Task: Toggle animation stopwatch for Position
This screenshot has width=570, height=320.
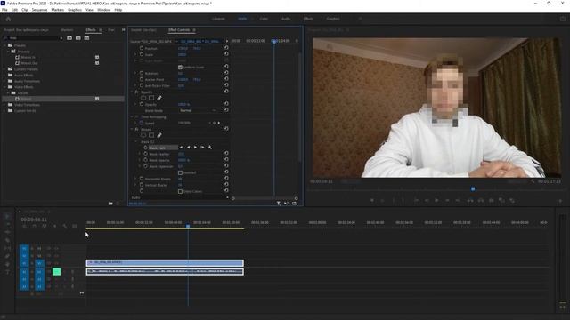Action: pyautogui.click(x=142, y=48)
